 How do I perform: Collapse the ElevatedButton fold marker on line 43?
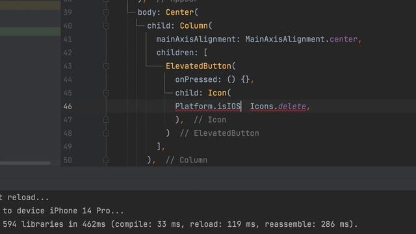(x=106, y=66)
